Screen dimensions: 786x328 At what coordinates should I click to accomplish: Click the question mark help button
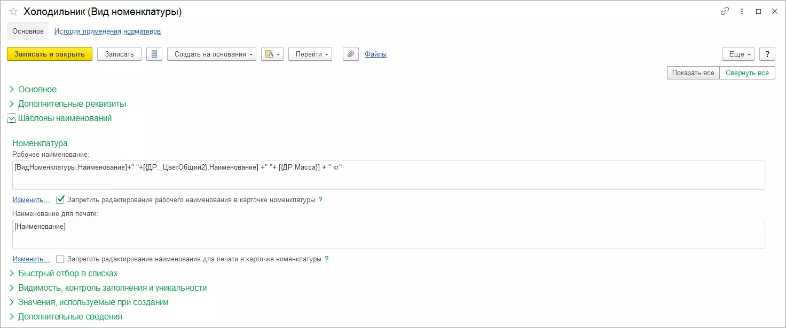point(767,54)
